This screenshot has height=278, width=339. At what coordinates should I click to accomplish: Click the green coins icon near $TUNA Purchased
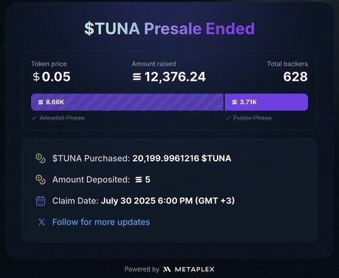(x=41, y=158)
